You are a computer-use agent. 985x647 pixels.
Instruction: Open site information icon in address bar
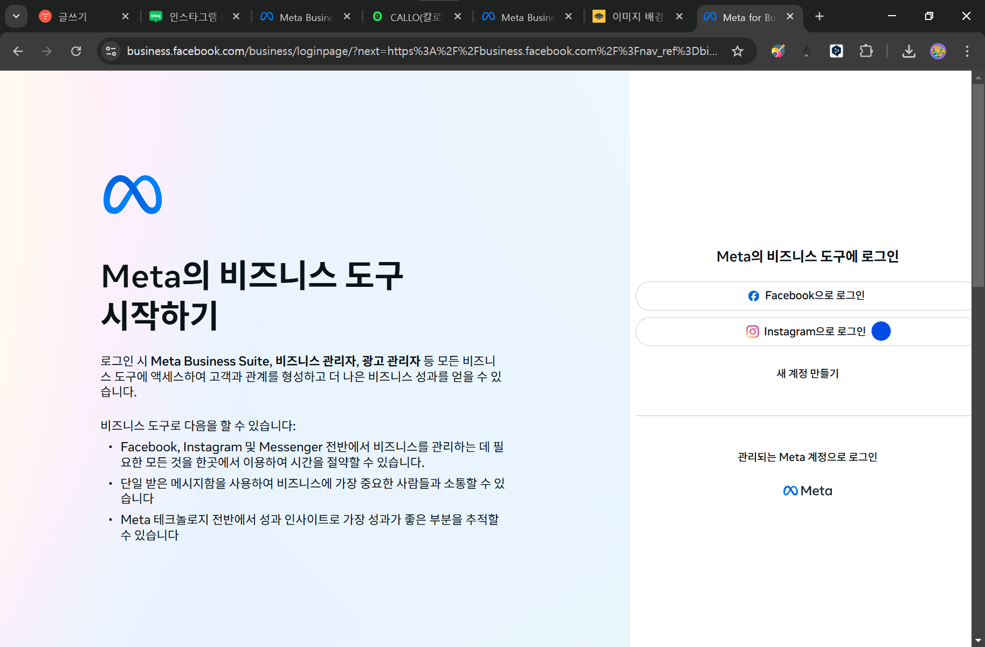(112, 51)
